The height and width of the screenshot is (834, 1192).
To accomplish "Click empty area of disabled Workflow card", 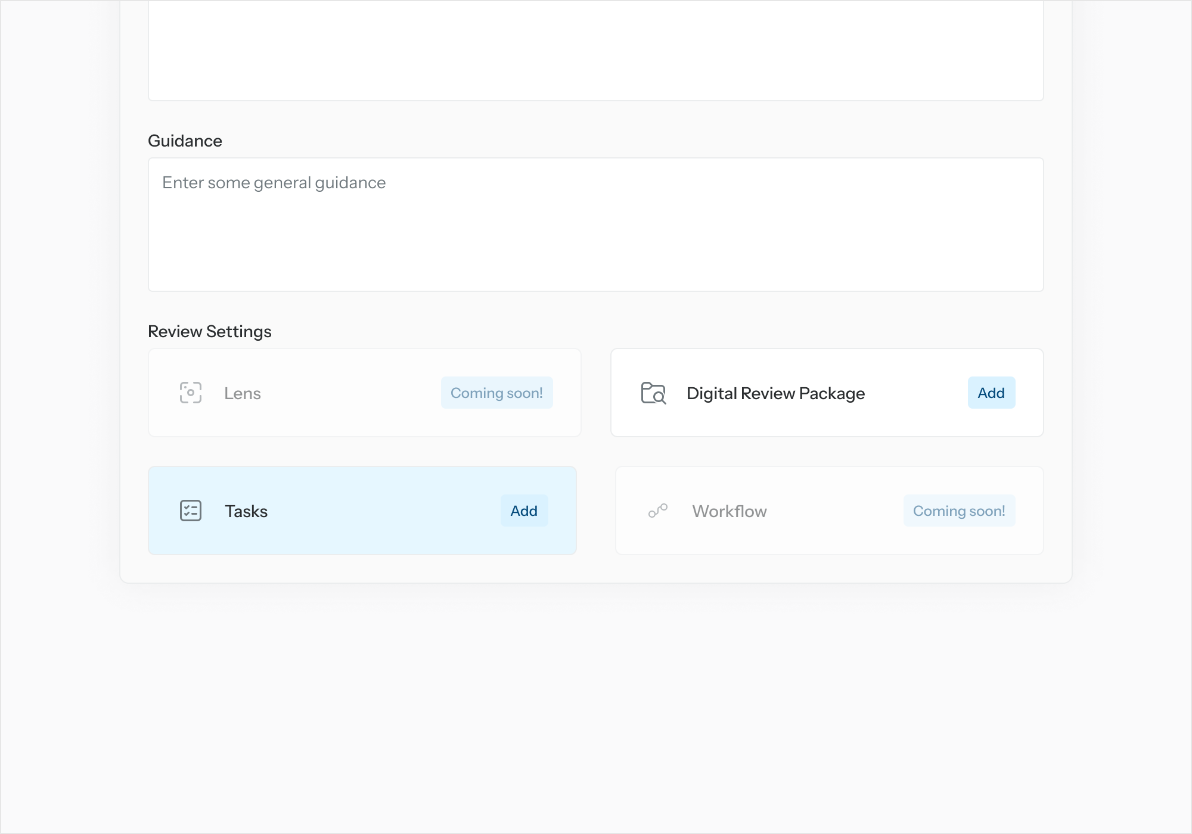I will pyautogui.click(x=834, y=511).
